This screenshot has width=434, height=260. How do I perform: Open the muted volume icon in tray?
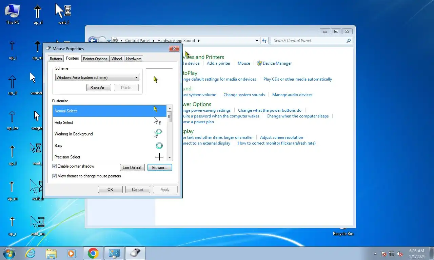[400, 254]
